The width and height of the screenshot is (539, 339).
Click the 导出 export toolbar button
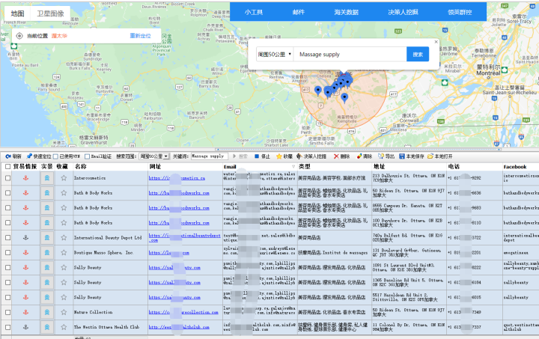coord(386,156)
